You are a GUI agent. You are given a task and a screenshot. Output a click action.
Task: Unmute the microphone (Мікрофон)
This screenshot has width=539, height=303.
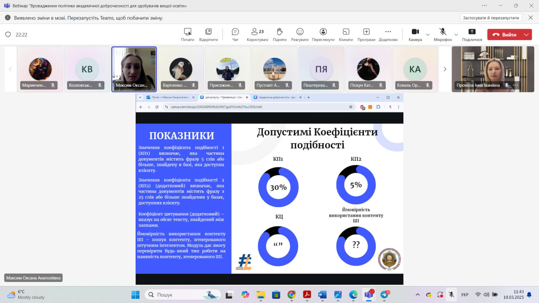(x=443, y=35)
